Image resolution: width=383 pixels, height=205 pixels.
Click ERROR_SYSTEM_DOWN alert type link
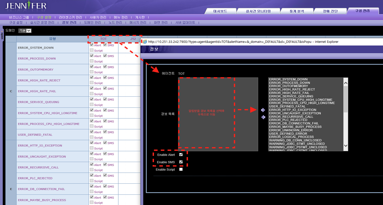(36, 48)
